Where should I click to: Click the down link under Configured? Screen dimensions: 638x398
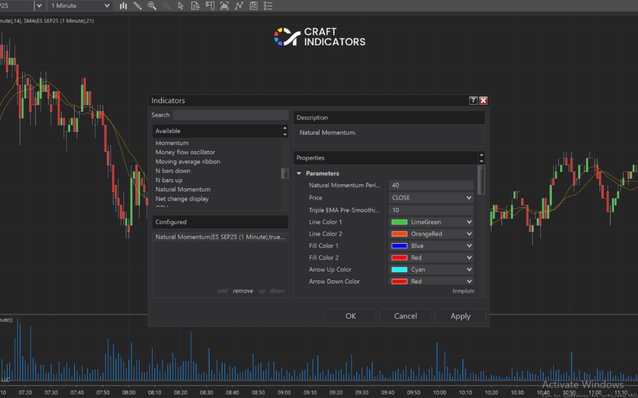coord(277,291)
